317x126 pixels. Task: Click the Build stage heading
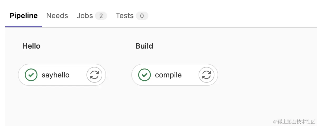click(x=144, y=46)
